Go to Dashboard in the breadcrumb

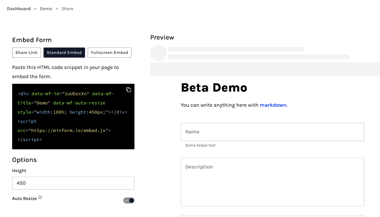click(19, 9)
